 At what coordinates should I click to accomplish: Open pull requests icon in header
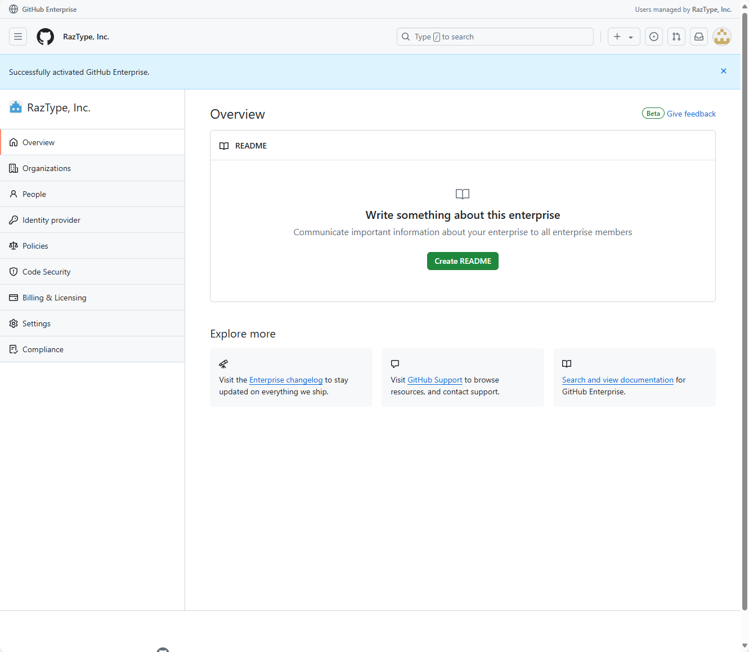pyautogui.click(x=676, y=37)
